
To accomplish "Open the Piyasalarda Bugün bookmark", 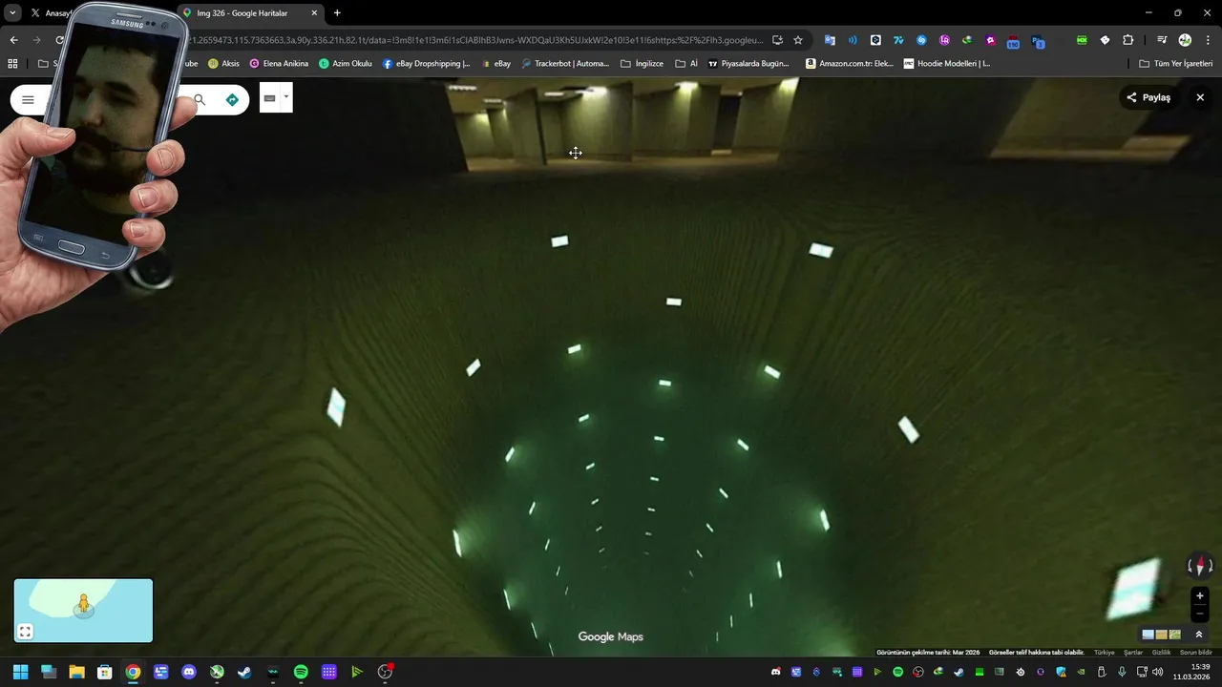I will (748, 64).
